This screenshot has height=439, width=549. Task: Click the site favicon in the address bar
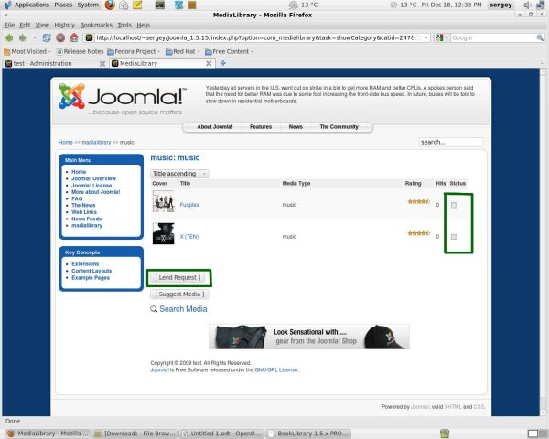90,37
